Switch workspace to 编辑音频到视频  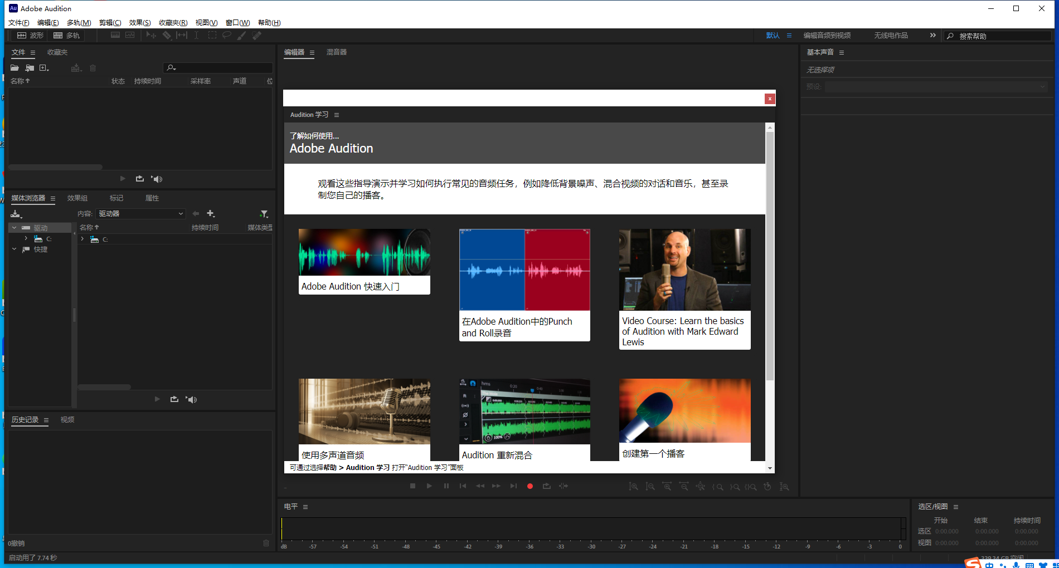(826, 35)
